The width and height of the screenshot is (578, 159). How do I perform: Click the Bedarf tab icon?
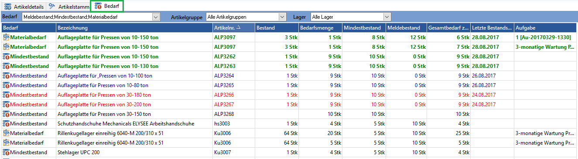click(x=99, y=7)
